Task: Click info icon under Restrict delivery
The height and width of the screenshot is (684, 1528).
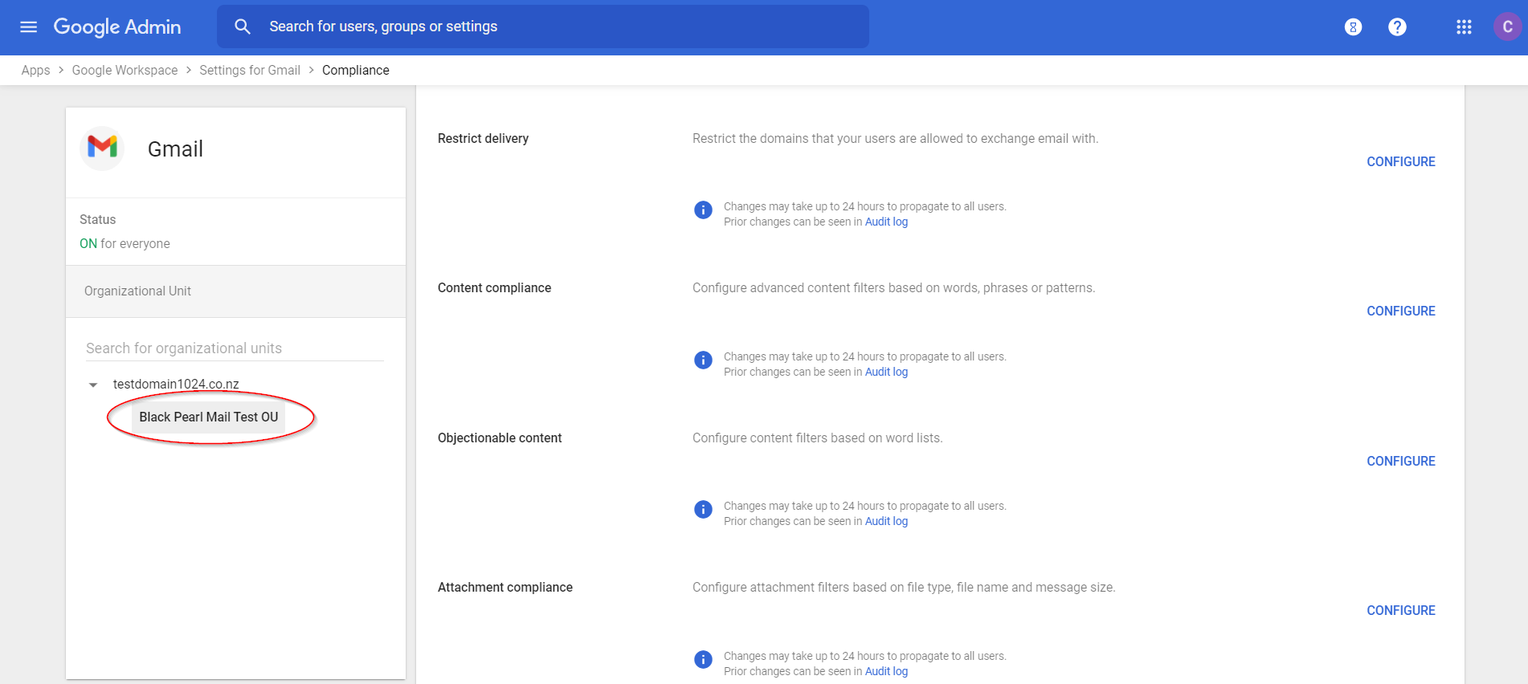Action: pyautogui.click(x=703, y=210)
